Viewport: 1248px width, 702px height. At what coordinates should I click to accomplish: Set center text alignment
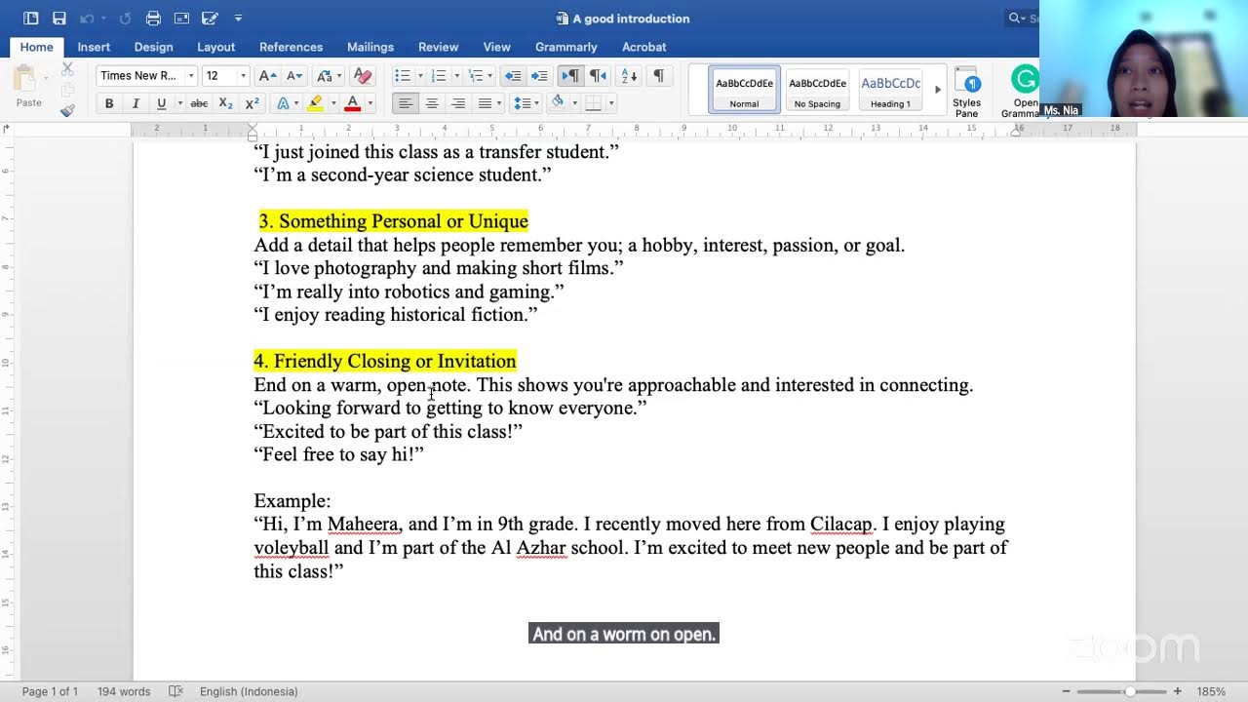(432, 103)
